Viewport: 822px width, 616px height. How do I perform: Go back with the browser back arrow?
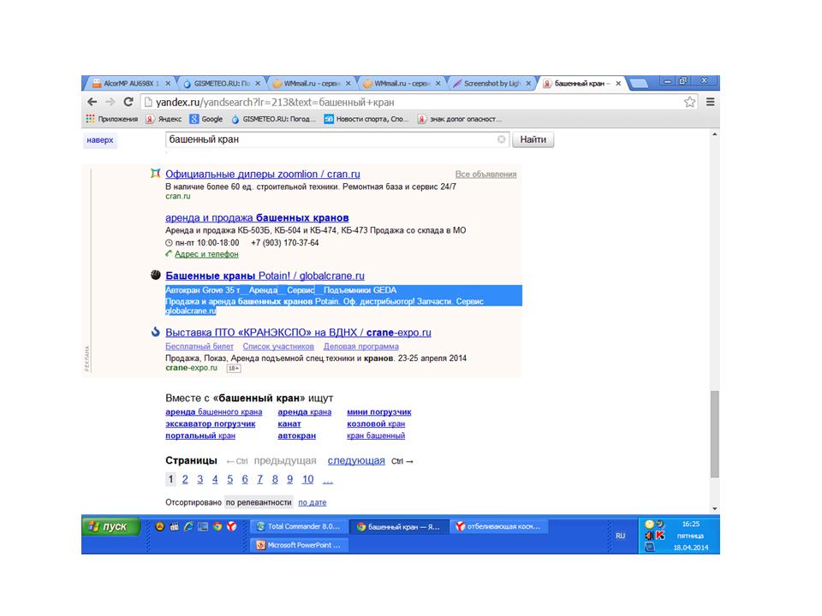click(92, 102)
